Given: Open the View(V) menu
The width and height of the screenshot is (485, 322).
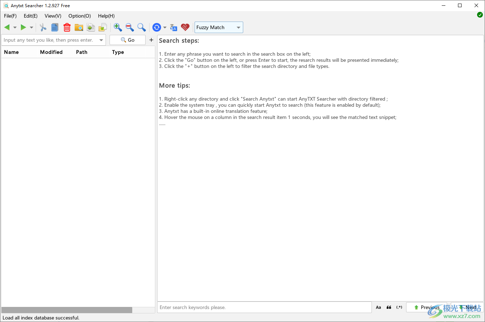Looking at the screenshot, I should point(53,16).
